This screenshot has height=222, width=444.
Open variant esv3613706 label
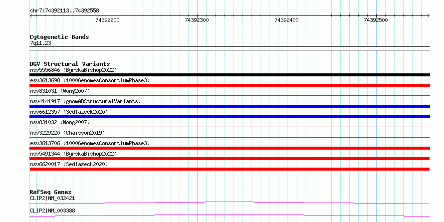[x=90, y=143]
